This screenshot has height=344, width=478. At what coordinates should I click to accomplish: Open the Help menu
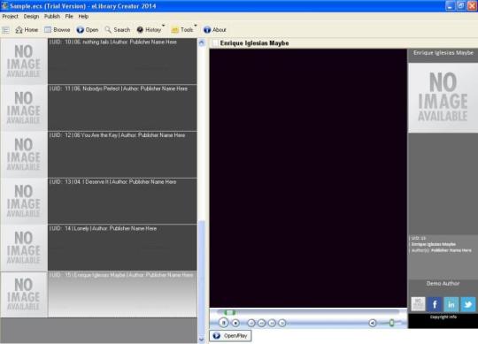coord(83,17)
